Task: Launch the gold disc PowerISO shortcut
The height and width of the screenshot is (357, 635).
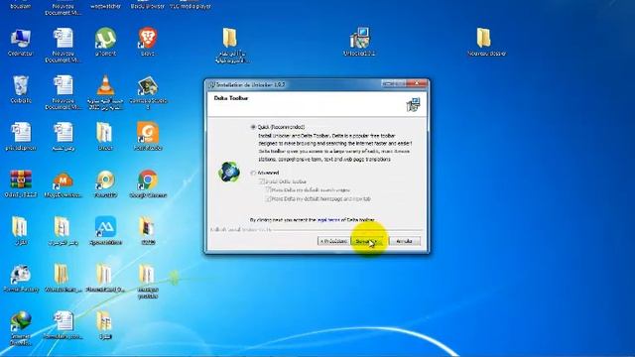Action: tap(105, 183)
